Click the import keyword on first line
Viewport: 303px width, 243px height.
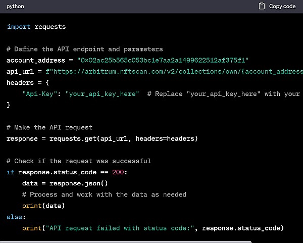point(19,27)
